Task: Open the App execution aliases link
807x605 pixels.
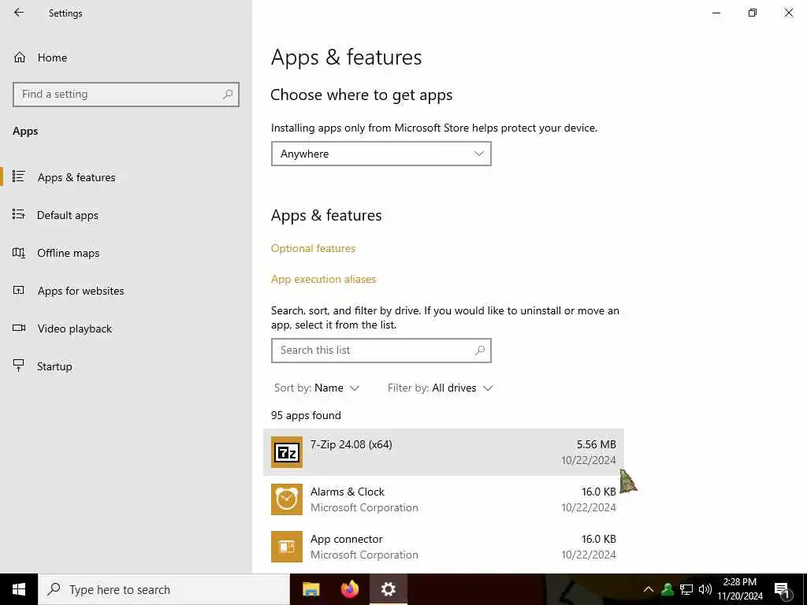Action: tap(323, 280)
